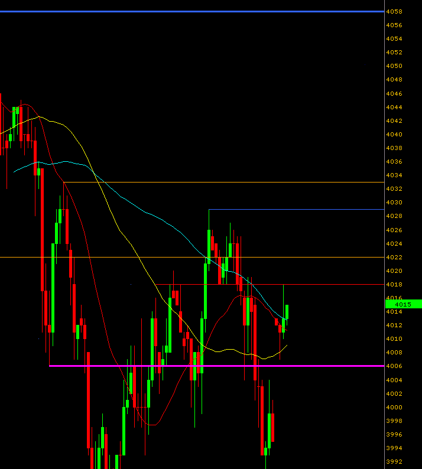
Task: Select the upper orange horizontal line near 4033
Action: pyautogui.click(x=224, y=182)
